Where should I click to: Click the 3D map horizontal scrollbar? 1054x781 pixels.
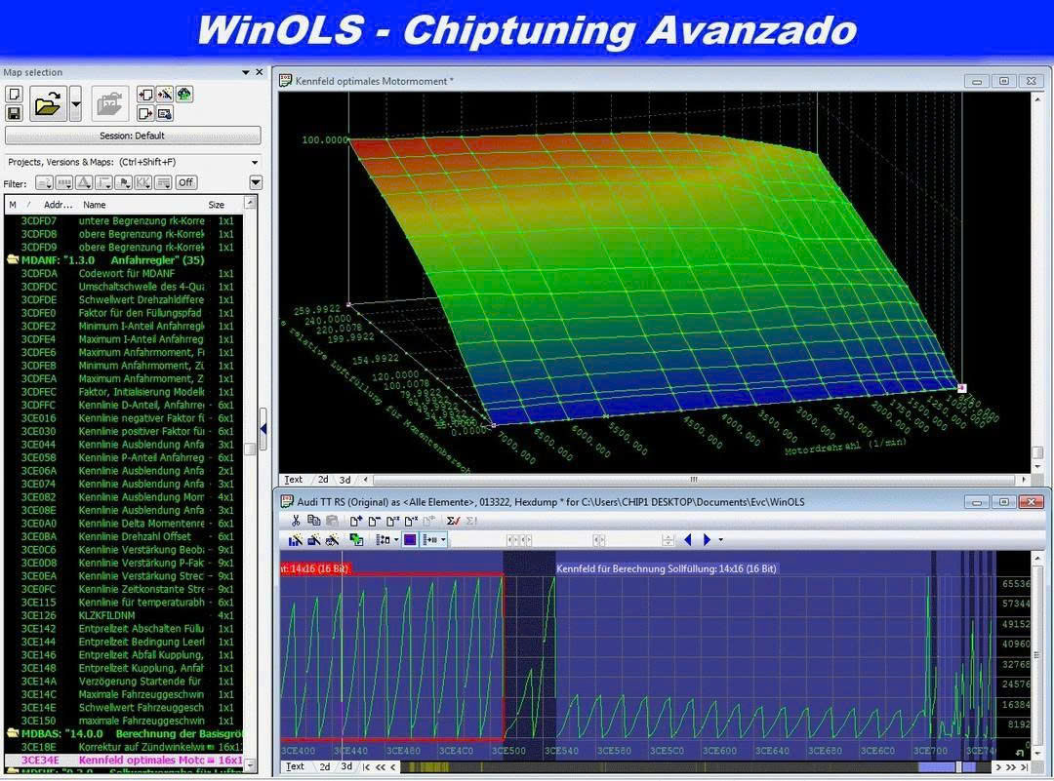[693, 480]
